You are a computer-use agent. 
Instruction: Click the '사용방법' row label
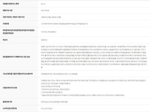click(x=6, y=24)
